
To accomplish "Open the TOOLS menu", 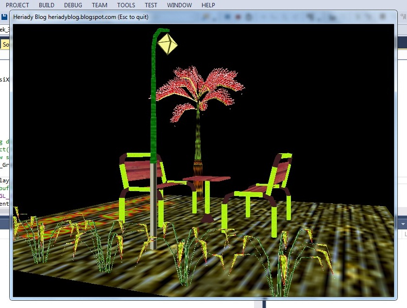I will 126,5.
